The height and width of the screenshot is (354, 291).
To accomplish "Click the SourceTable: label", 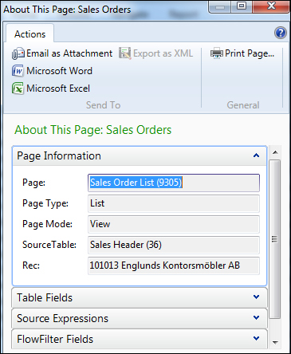I will 49,245.
